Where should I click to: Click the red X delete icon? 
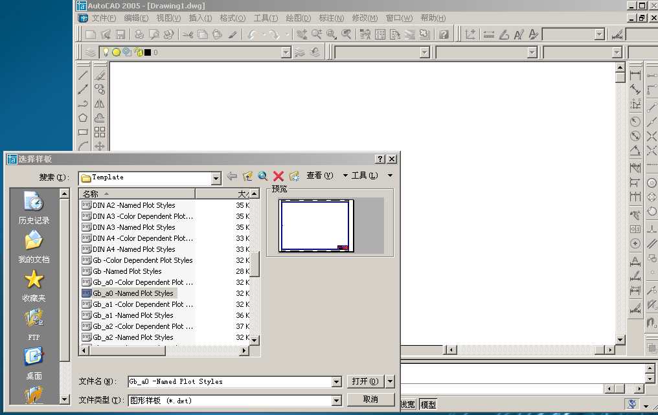tap(278, 176)
